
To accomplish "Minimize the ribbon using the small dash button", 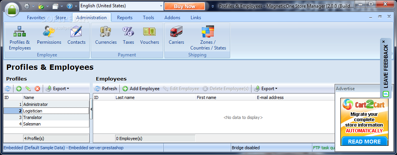I will coord(371,17).
